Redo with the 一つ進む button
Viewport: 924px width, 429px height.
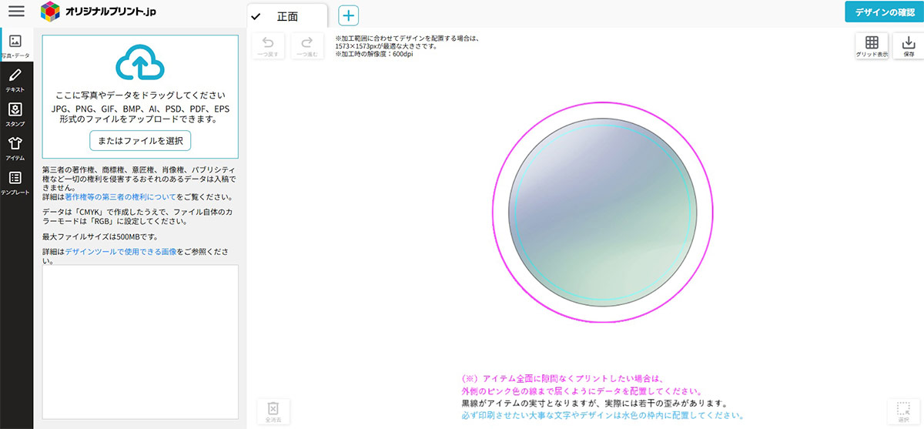tap(306, 46)
